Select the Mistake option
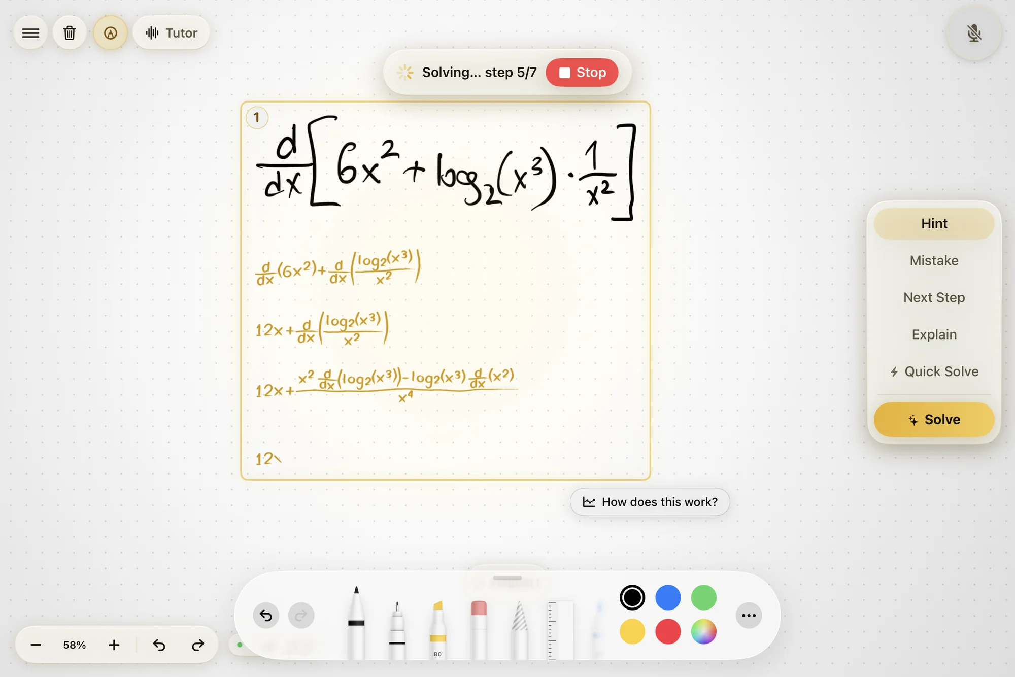The width and height of the screenshot is (1015, 677). [934, 260]
